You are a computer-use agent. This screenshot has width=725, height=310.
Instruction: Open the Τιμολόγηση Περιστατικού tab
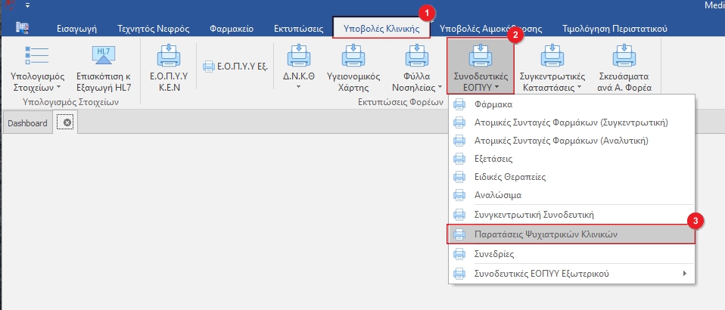coord(615,29)
